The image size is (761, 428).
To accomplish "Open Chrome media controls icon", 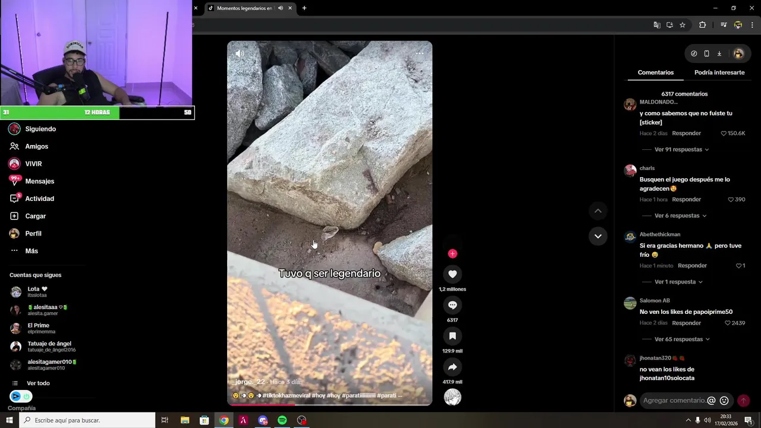I will 724,25.
